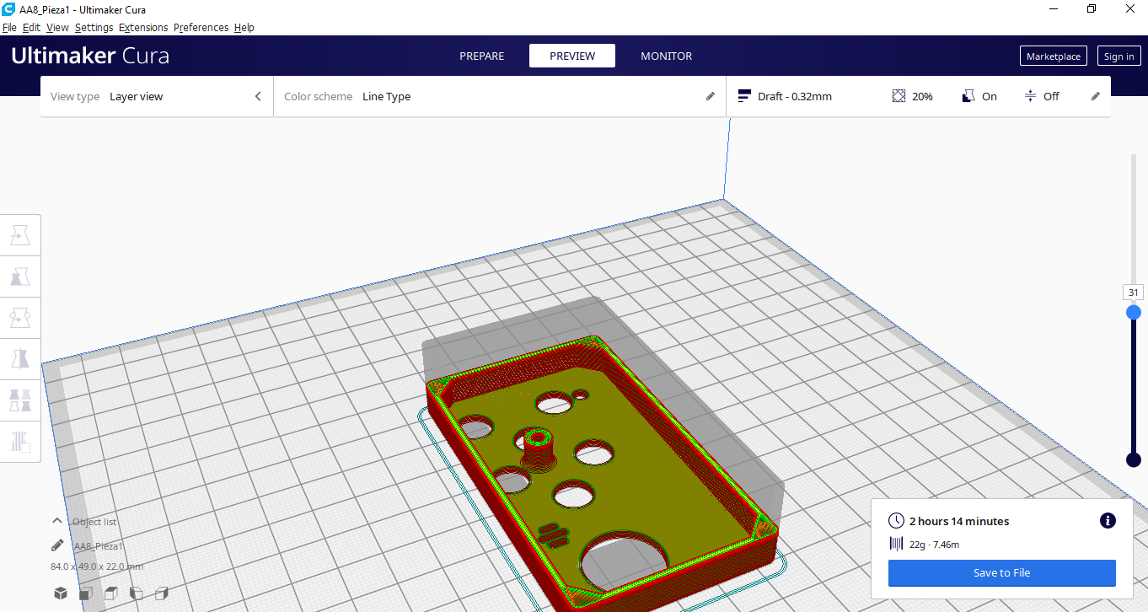Click the Draft - 0.32mm profile text

[x=795, y=96]
